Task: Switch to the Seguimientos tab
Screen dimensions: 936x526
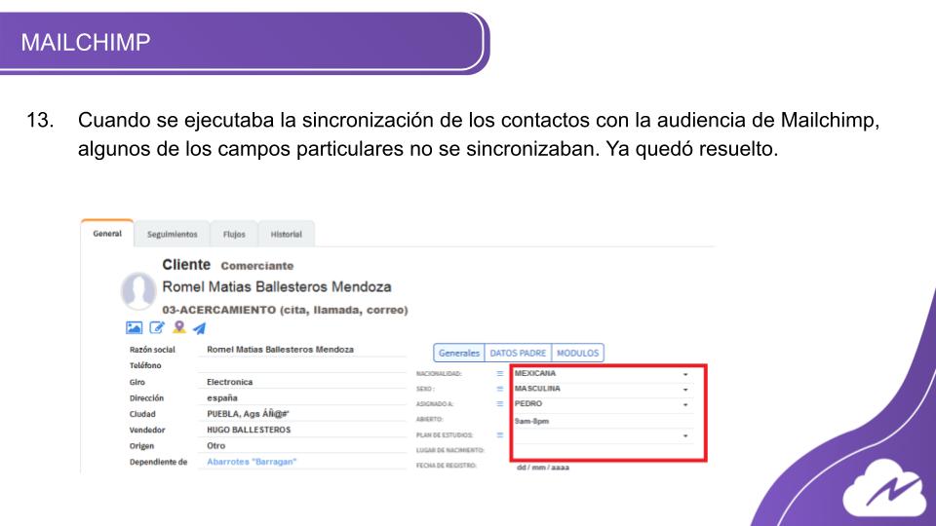Action: (x=172, y=235)
